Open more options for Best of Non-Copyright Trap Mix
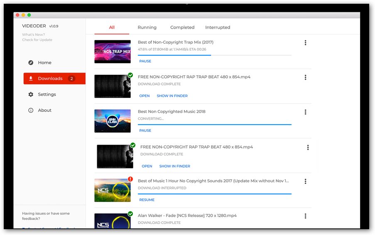Screen dimensions: 375x235 [305, 43]
